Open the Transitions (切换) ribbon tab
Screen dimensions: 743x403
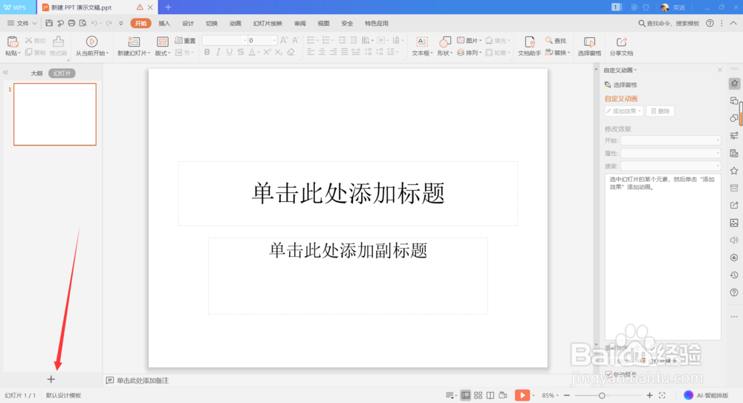pyautogui.click(x=212, y=23)
